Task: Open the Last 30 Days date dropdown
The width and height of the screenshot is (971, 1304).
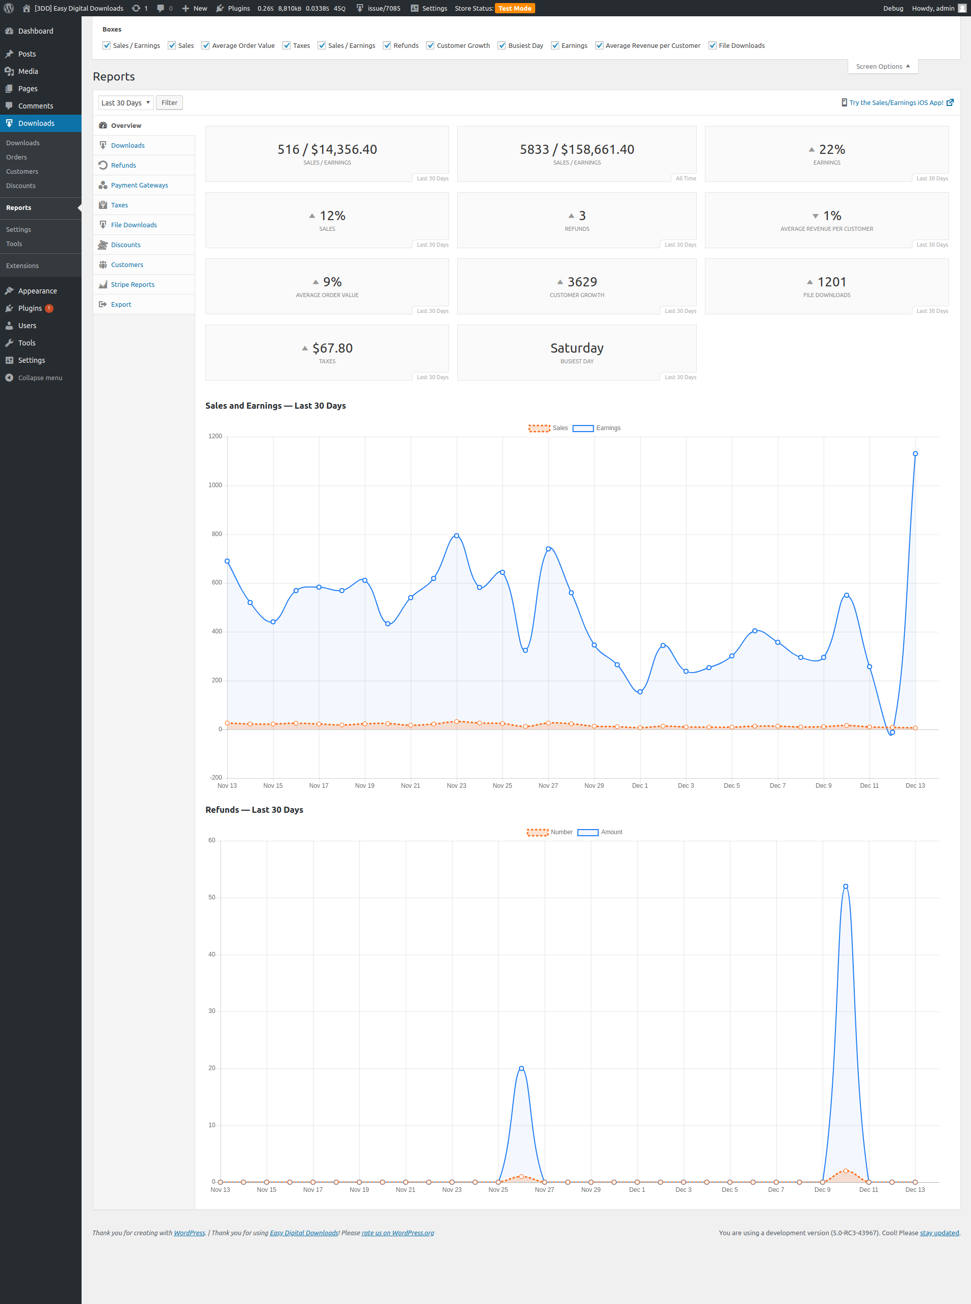Action: coord(125,103)
